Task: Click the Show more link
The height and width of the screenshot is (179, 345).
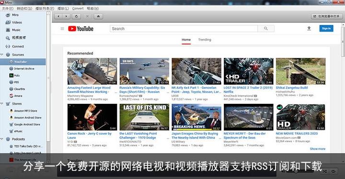Action: [x=318, y=149]
